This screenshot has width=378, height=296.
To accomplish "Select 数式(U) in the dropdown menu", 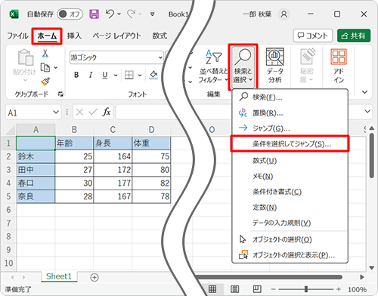I will pyautogui.click(x=290, y=161).
